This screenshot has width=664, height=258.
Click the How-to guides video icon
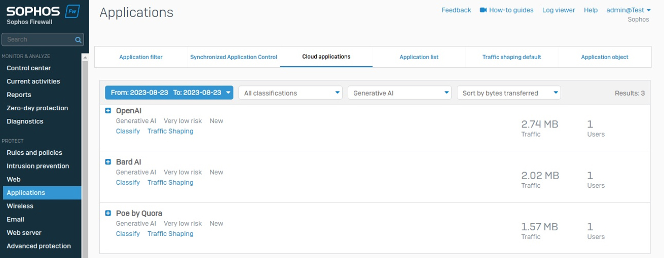pyautogui.click(x=483, y=10)
